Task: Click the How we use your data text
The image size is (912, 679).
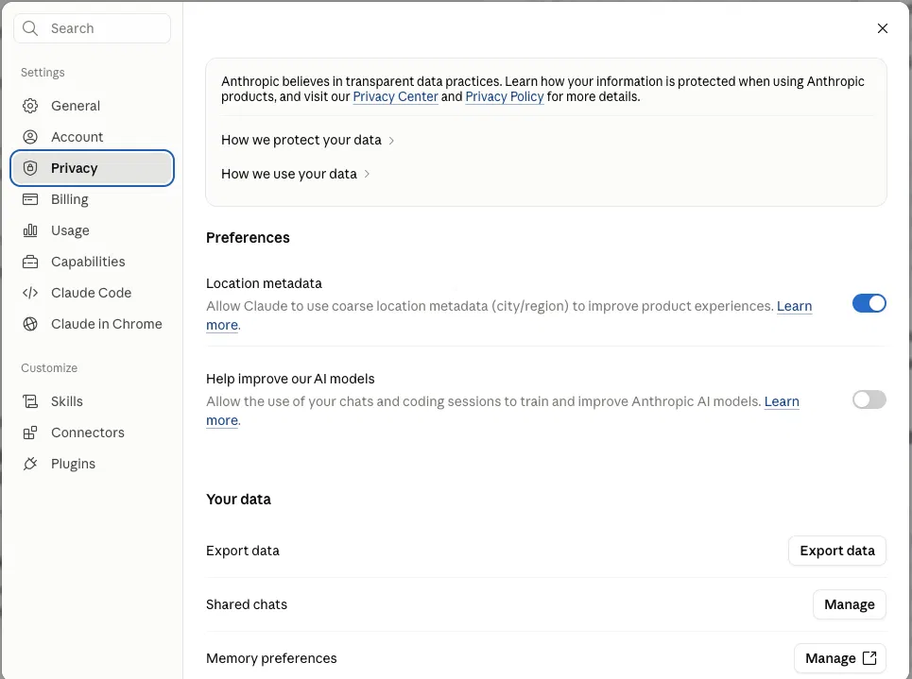Action: click(x=289, y=174)
